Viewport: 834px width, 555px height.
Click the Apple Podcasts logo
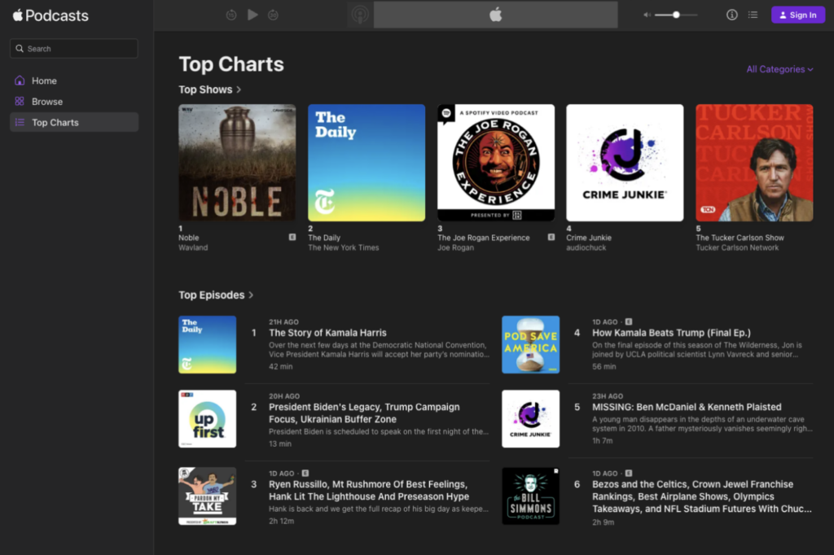point(50,15)
